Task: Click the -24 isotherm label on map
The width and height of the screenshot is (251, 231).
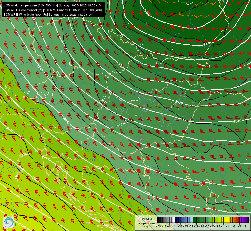Action: point(85,55)
